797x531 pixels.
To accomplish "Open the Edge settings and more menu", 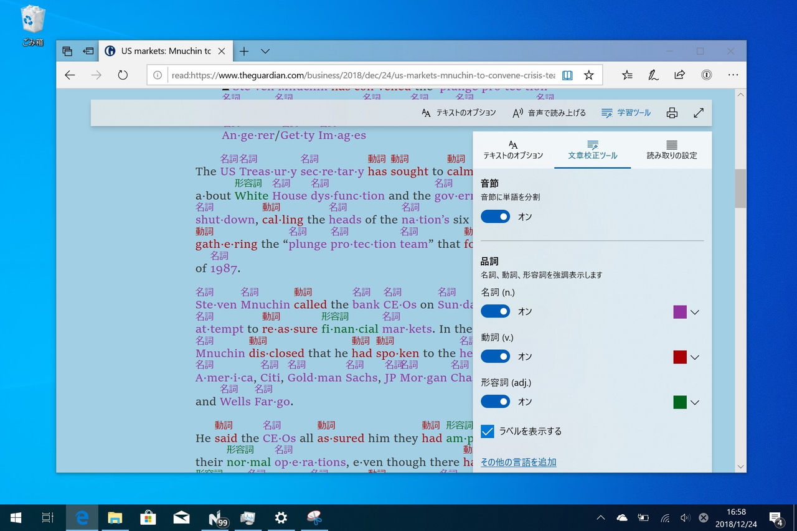I will [733, 75].
